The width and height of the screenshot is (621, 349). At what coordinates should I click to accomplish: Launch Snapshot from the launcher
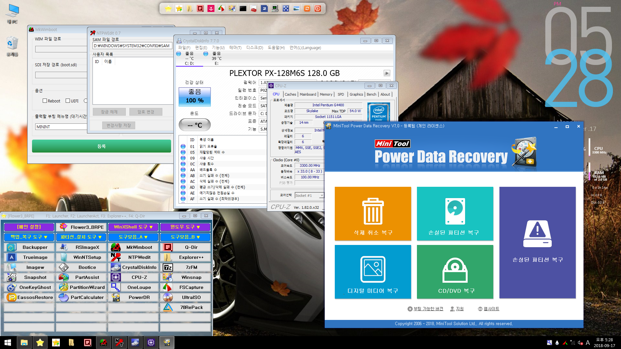(x=29, y=277)
